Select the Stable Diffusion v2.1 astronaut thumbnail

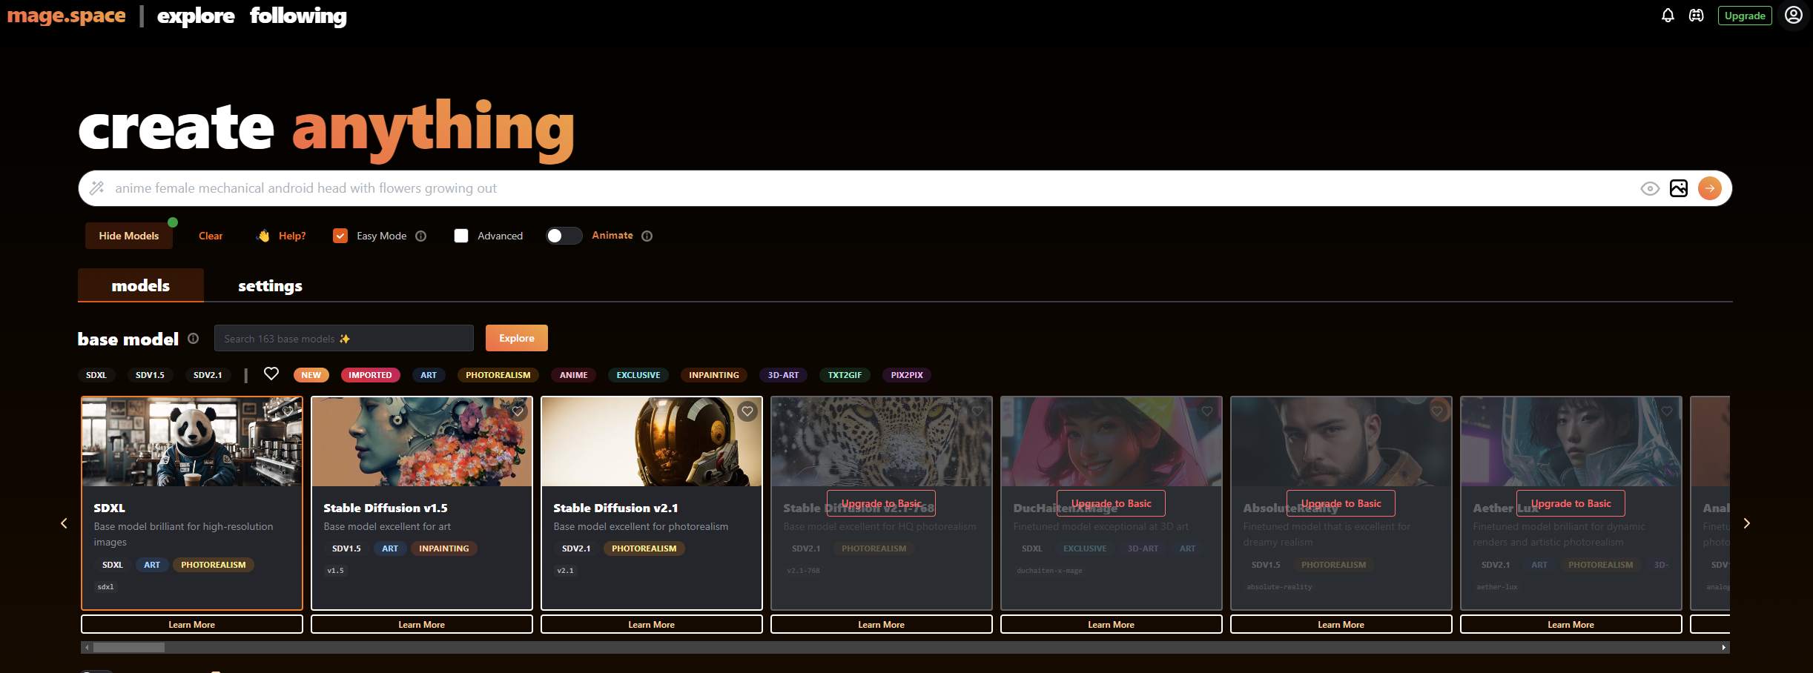tap(652, 442)
